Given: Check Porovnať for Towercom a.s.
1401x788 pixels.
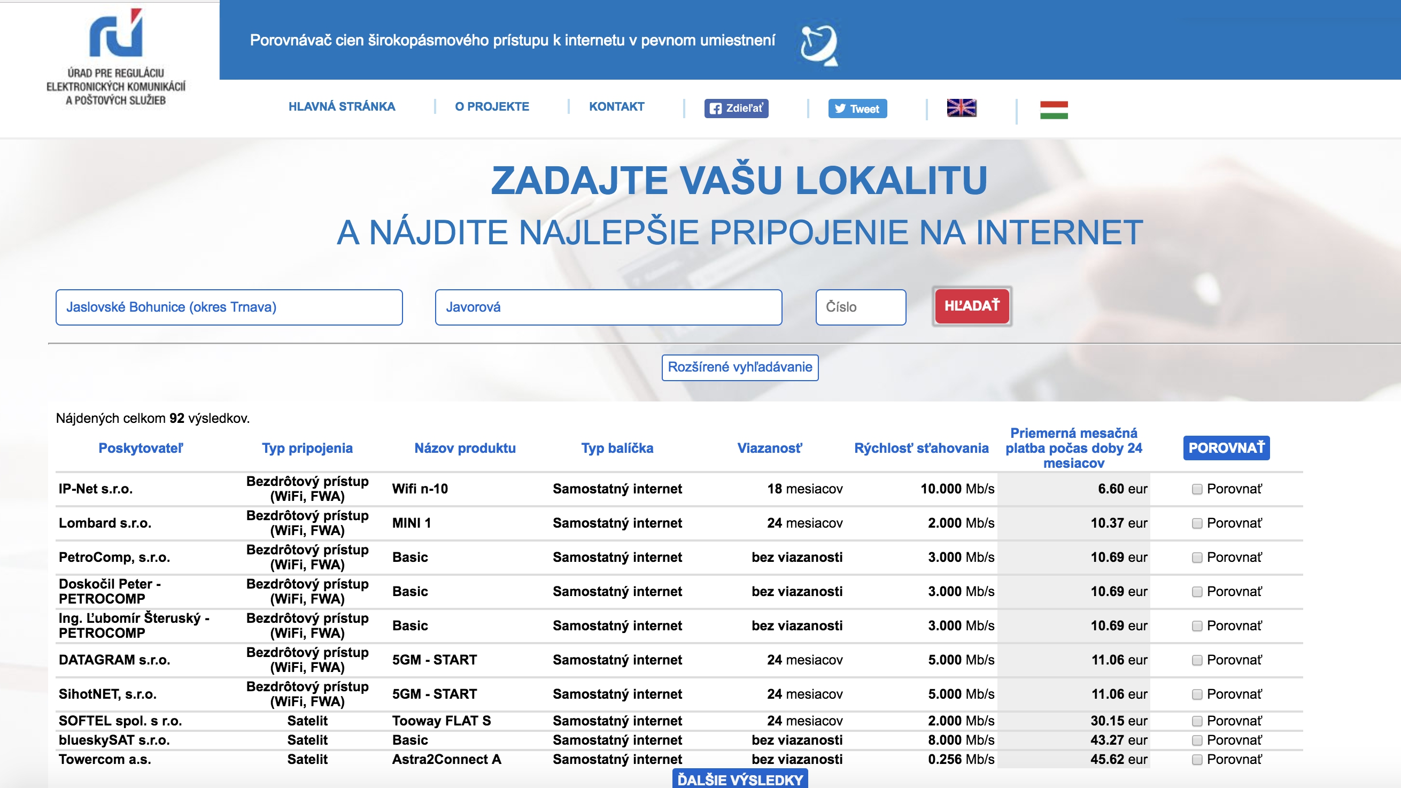Looking at the screenshot, I should (x=1196, y=760).
